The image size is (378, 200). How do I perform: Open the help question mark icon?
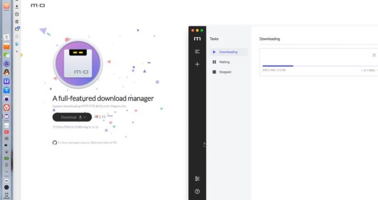pyautogui.click(x=197, y=192)
